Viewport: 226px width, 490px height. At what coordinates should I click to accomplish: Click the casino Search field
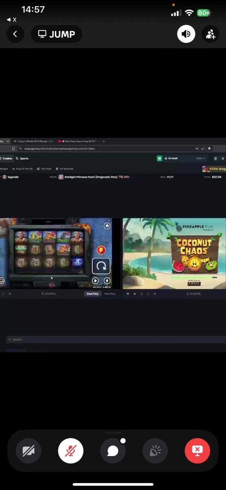[x=116, y=339]
